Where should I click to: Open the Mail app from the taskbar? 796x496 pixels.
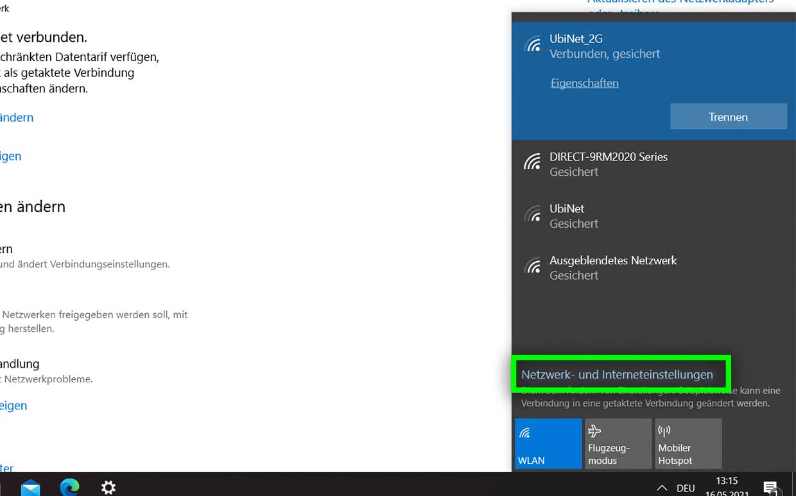point(30,488)
